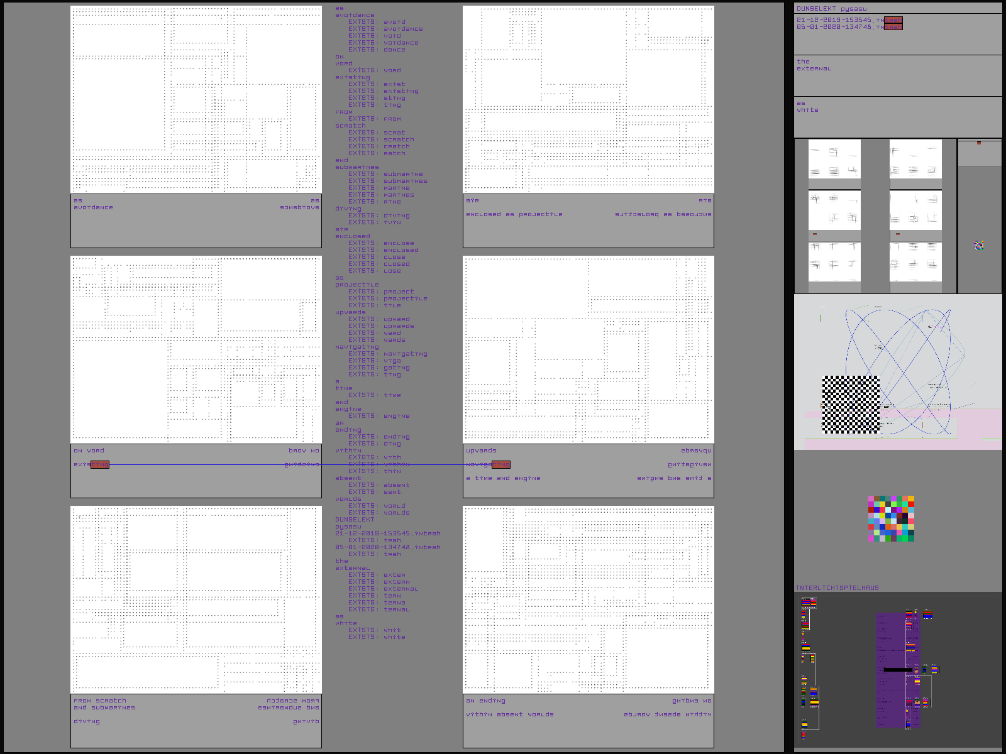Open the top-right thumbnail in the preview grid
Image resolution: width=1006 pixels, height=754 pixels.
[x=915, y=159]
